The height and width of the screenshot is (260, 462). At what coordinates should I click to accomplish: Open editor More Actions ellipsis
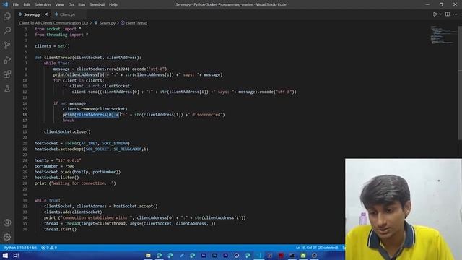pos(456,14)
